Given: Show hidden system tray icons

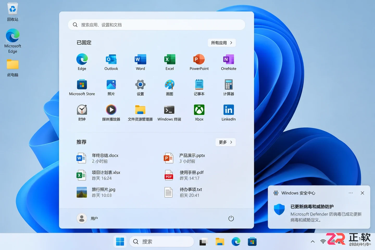Looking at the screenshot, I should (313, 242).
